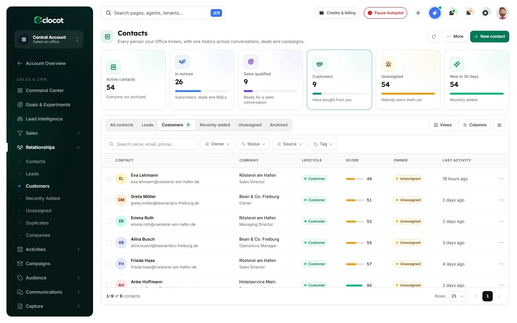Select the Eva Lehmann row checkbox
The width and height of the screenshot is (517, 323).
click(109, 179)
